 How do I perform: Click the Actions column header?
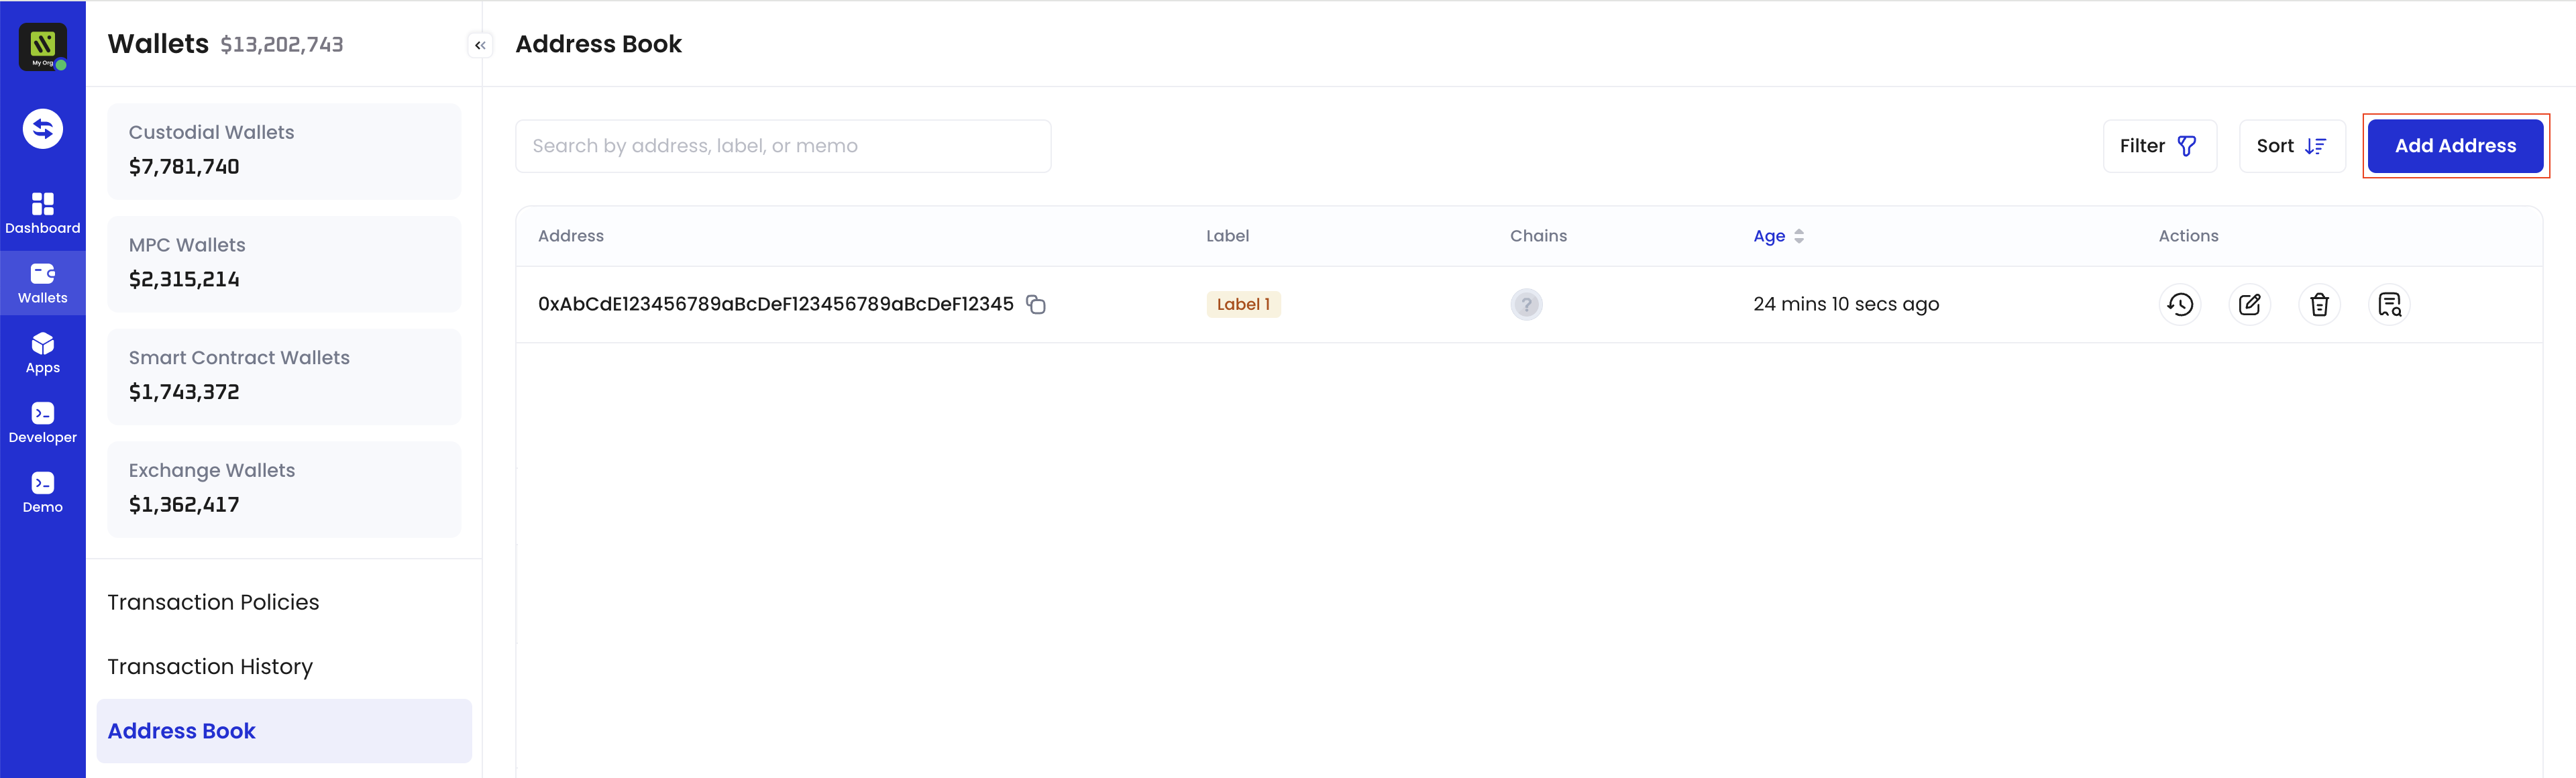(2188, 236)
